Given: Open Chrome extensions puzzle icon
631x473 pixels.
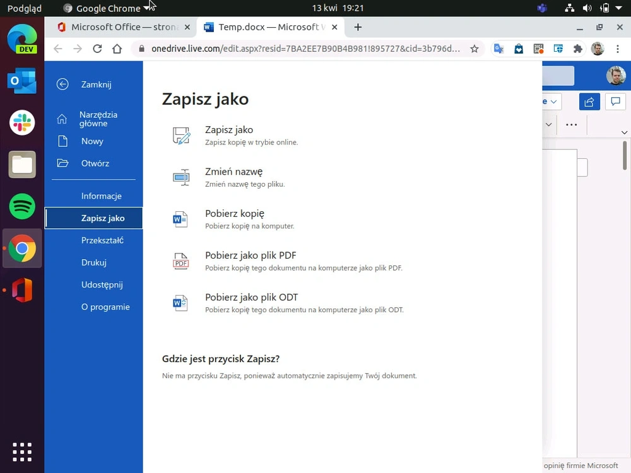Looking at the screenshot, I should (578, 49).
